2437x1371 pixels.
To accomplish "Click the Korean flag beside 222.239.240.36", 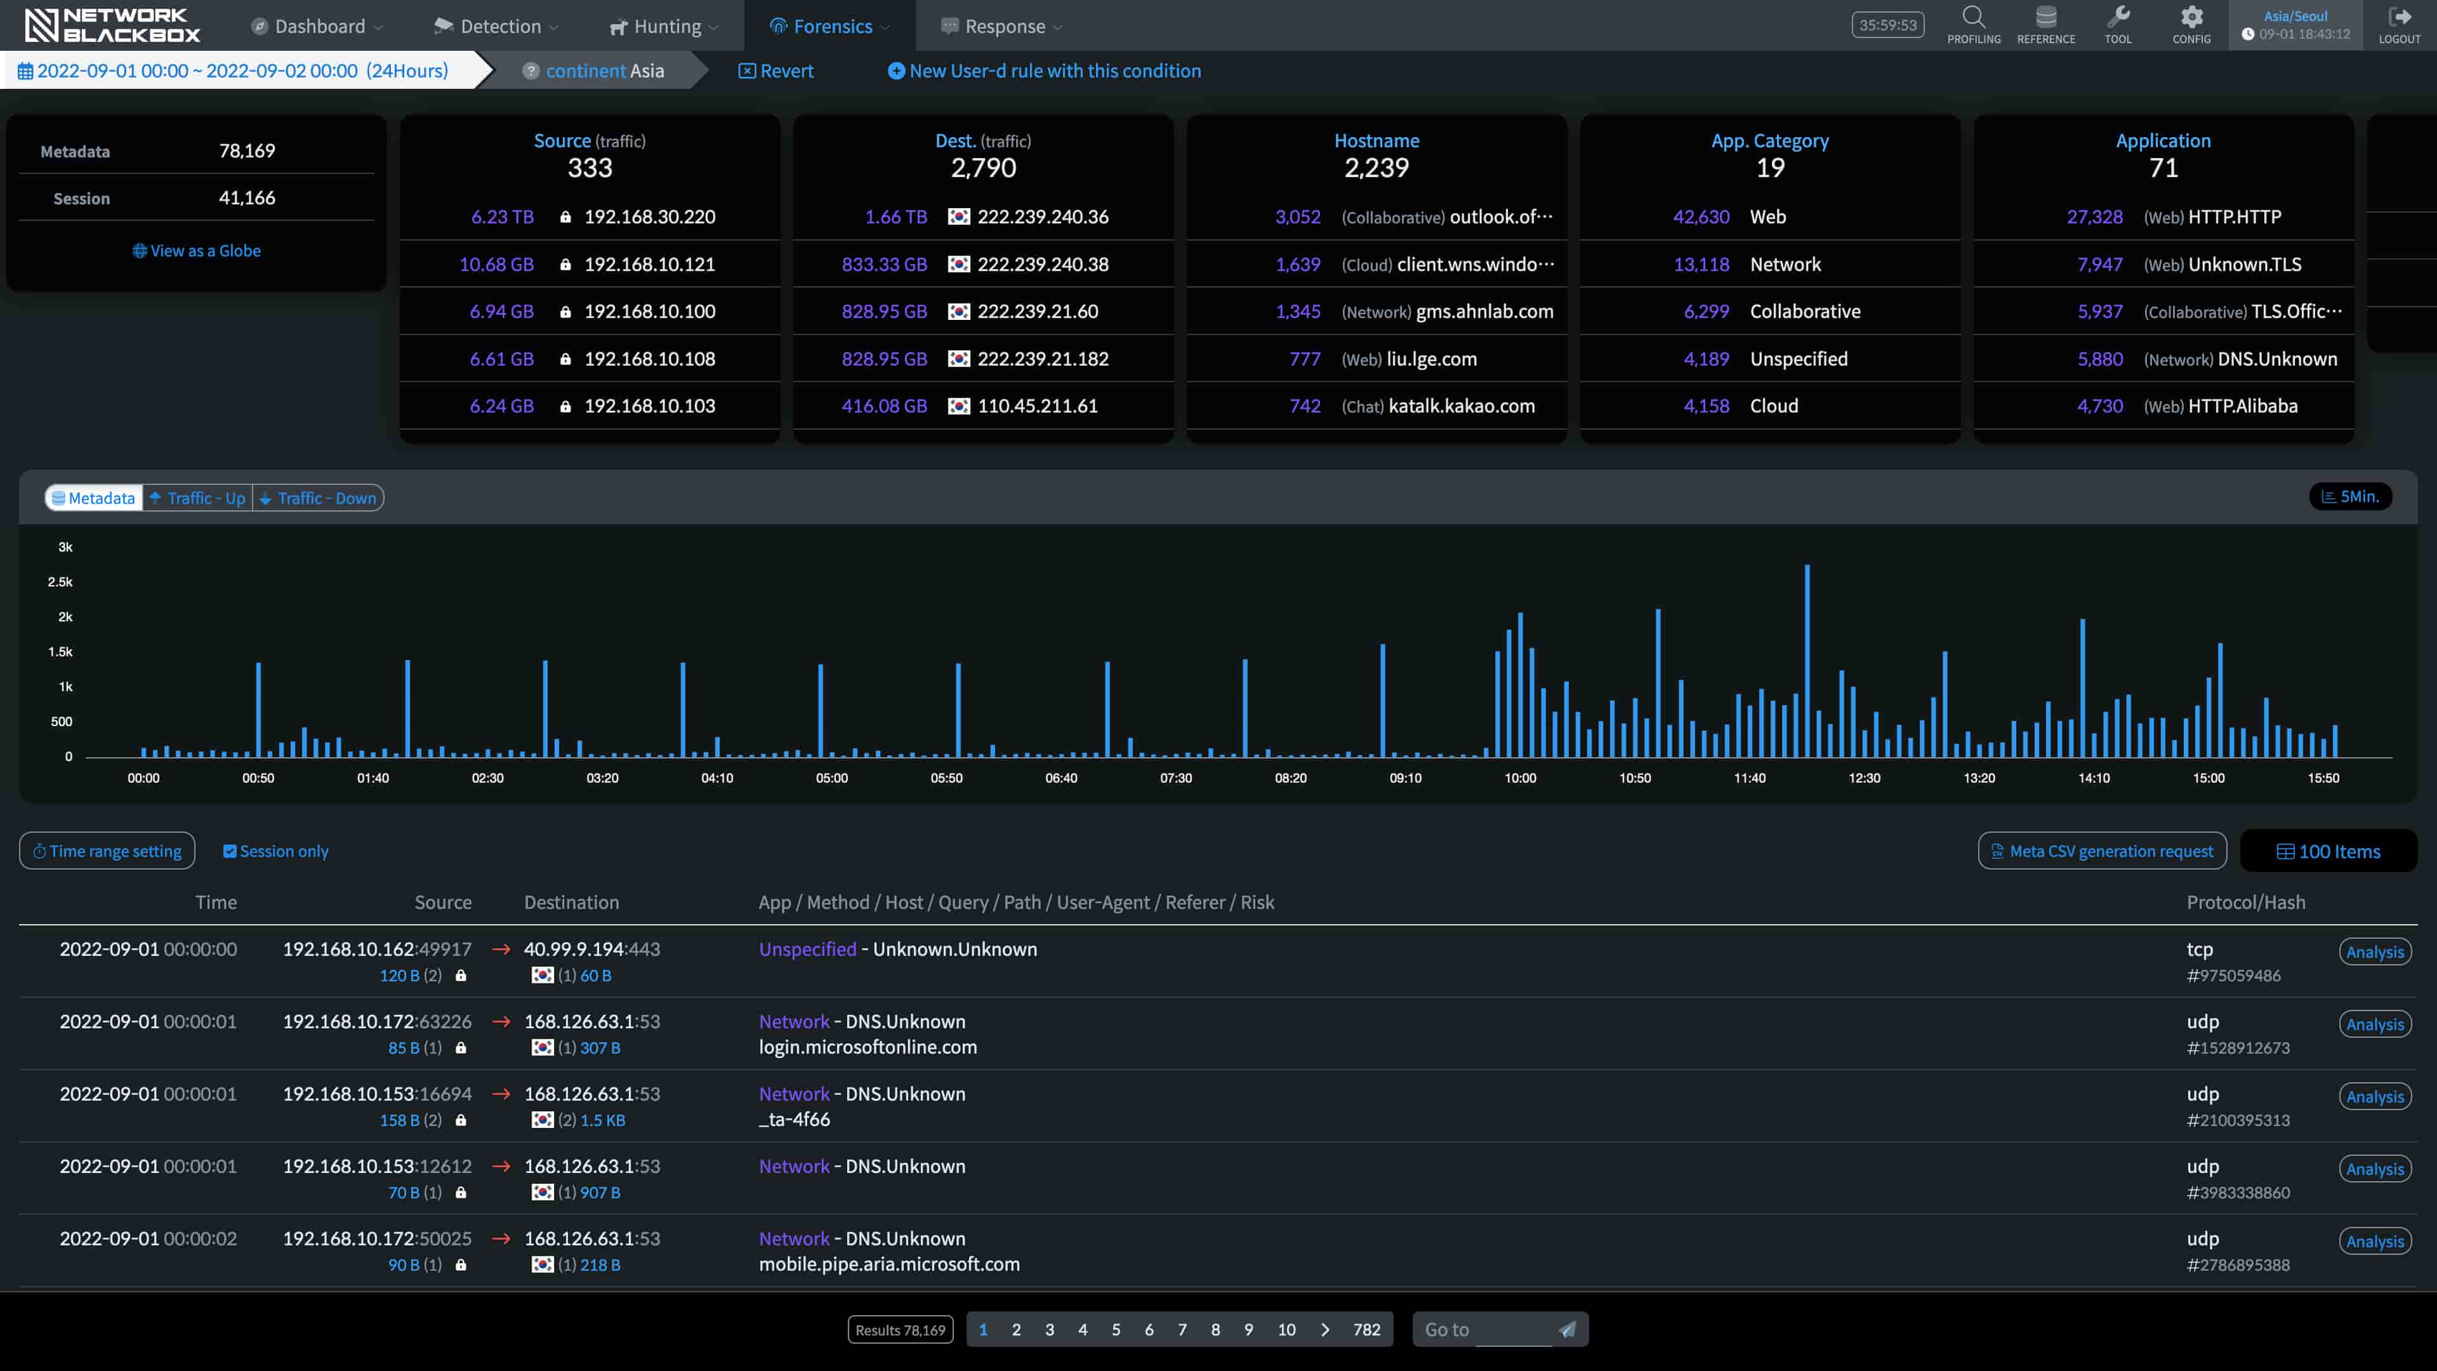I will pos(958,216).
